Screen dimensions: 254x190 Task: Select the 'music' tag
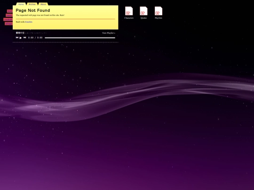(9, 15)
